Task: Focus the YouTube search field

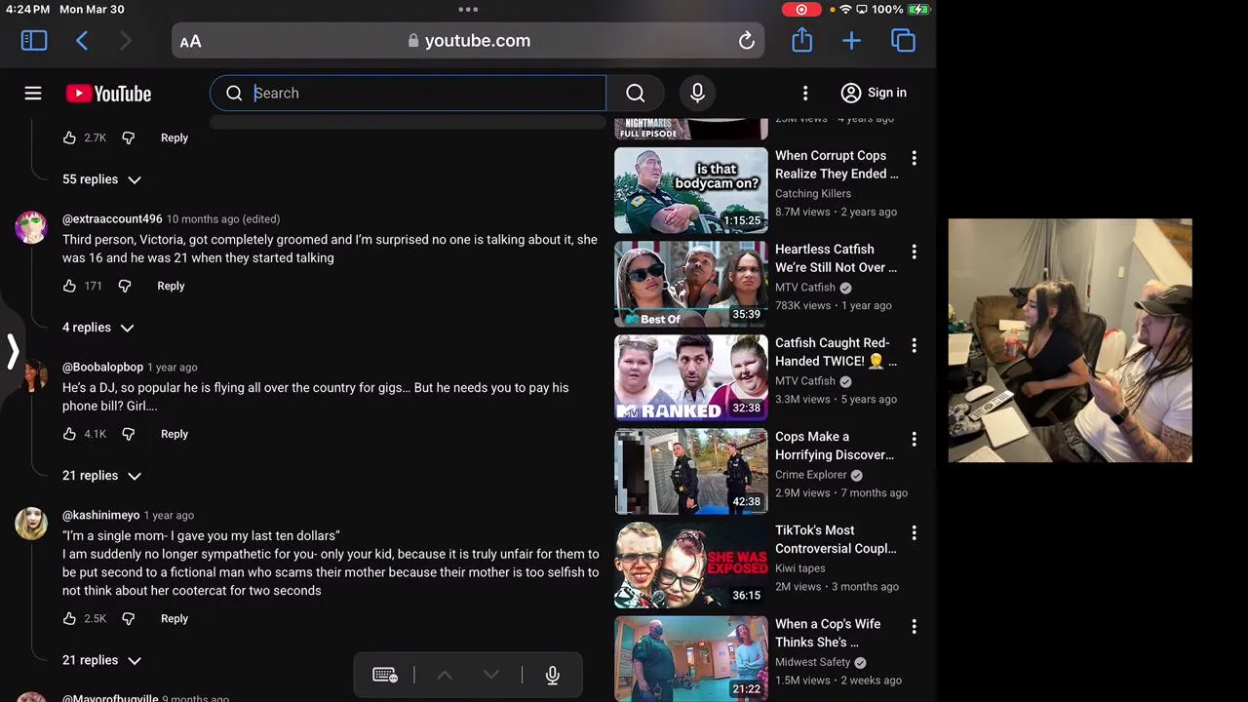Action: pos(408,93)
